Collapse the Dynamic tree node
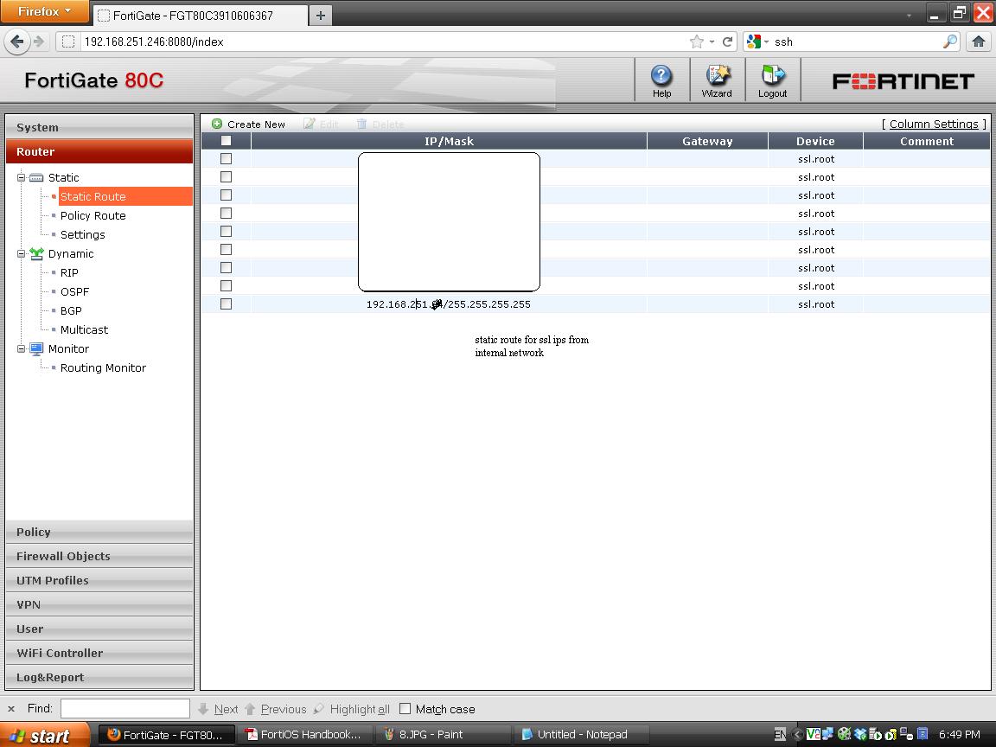Viewport: 996px width, 747px height. 21,253
